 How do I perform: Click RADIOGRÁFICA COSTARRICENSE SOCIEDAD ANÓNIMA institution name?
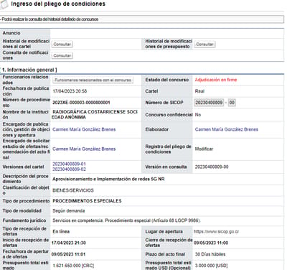pyautogui.click(x=95, y=114)
